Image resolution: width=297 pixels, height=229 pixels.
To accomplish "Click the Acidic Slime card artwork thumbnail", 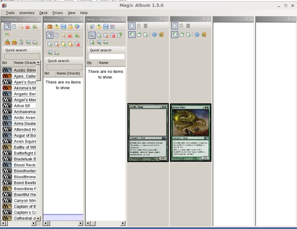I will [x=190, y=123].
